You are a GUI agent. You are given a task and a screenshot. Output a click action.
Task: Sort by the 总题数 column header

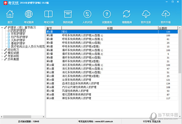[168, 28]
